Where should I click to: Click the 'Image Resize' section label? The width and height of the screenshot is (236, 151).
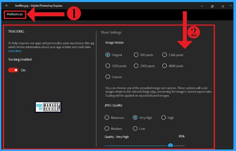[115, 43]
